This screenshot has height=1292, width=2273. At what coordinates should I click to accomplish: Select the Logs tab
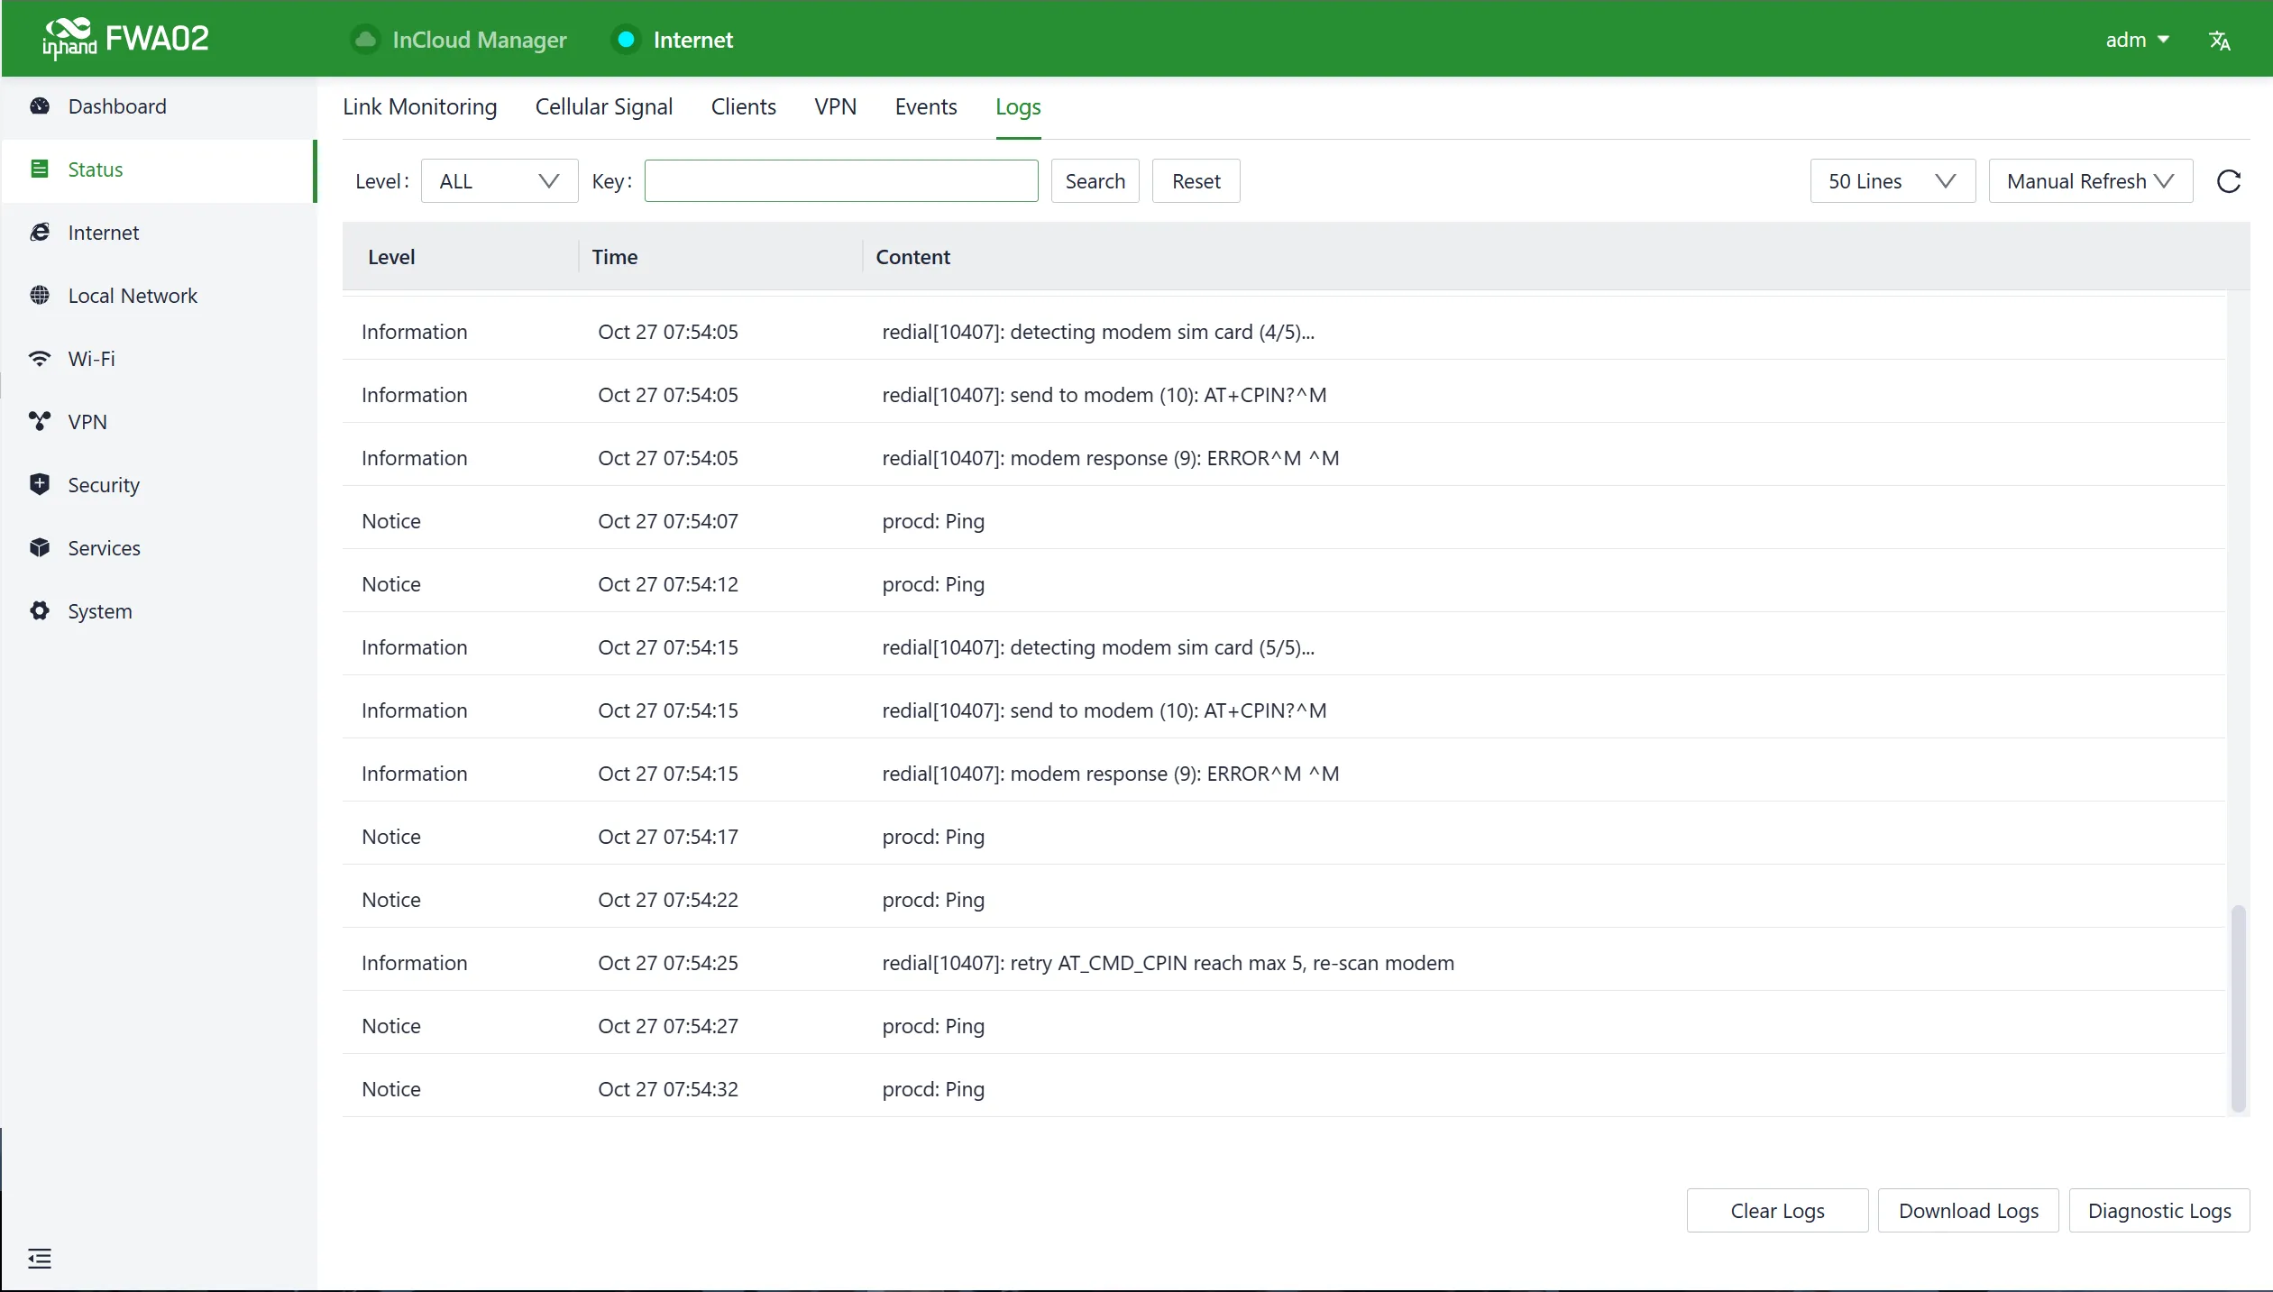tap(1018, 107)
